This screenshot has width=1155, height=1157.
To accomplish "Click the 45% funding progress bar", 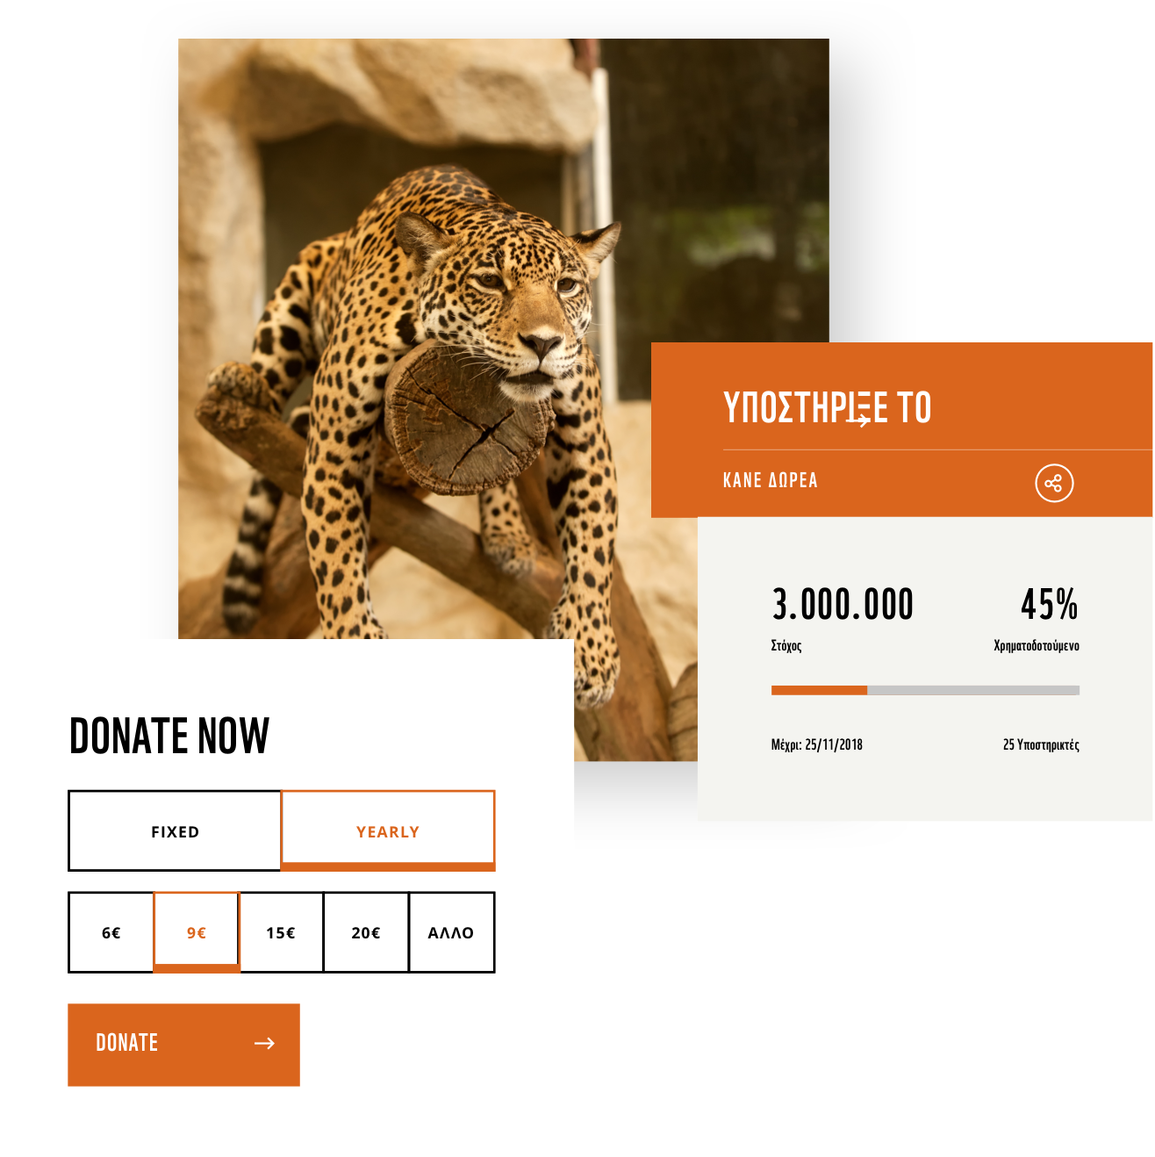I will (925, 690).
